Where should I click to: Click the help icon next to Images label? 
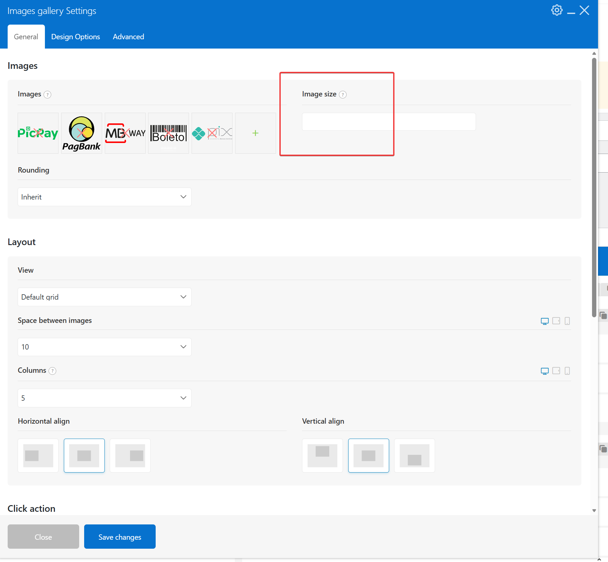coord(48,95)
